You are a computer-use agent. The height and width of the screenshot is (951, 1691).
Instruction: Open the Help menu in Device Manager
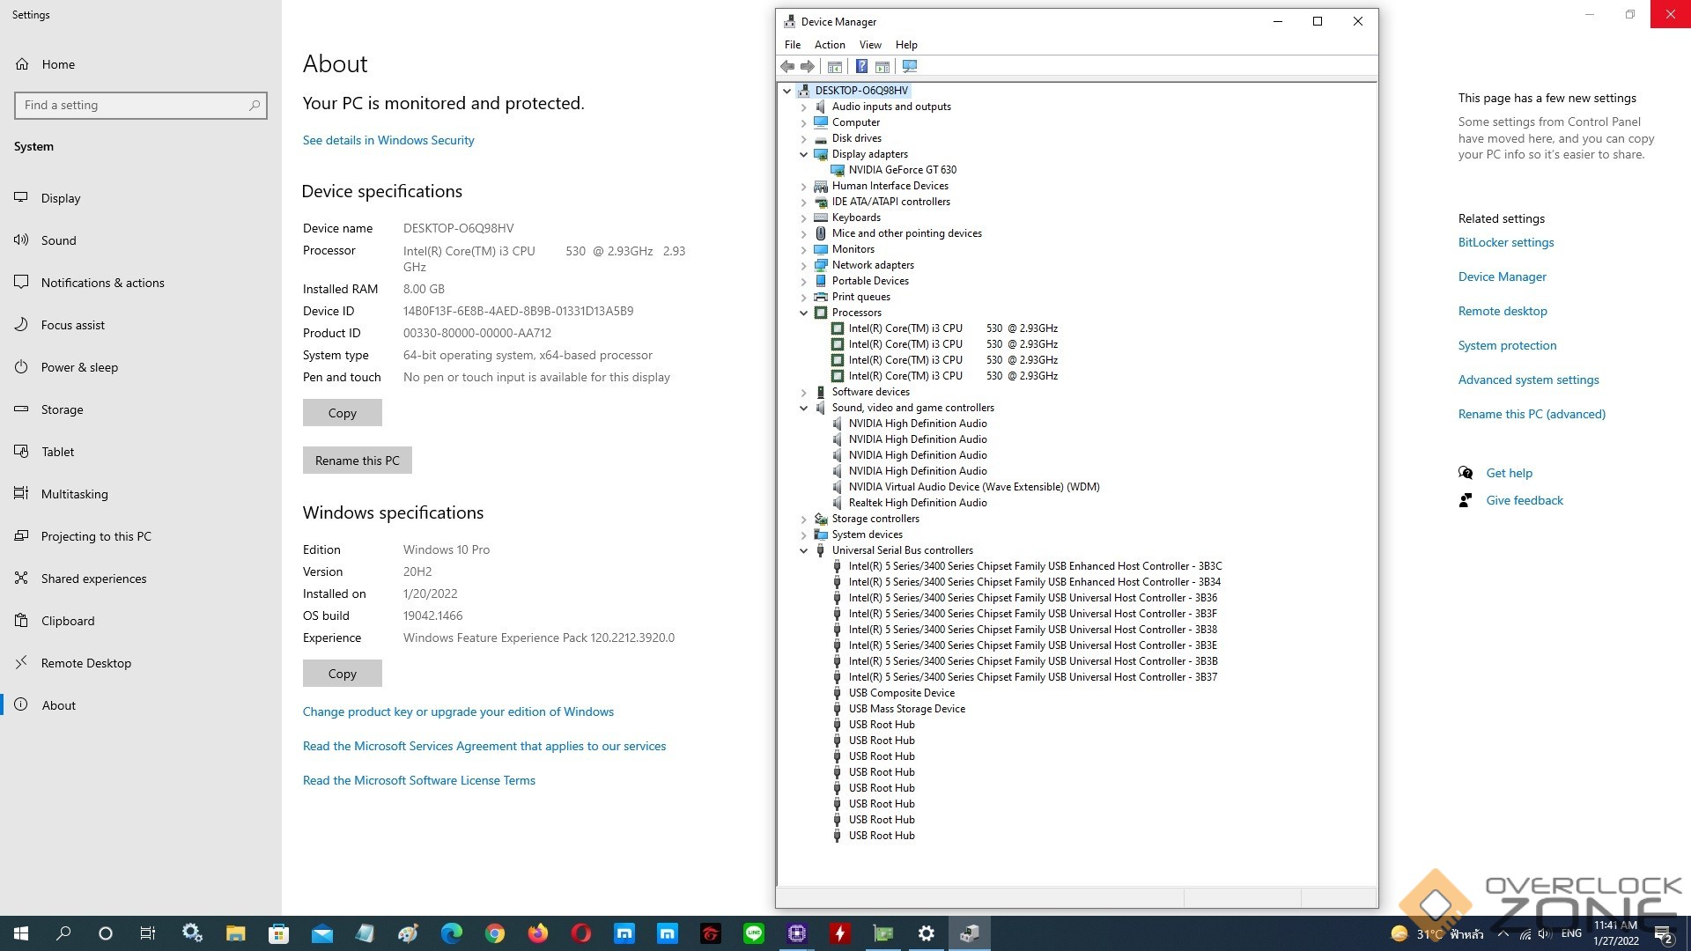pos(906,45)
